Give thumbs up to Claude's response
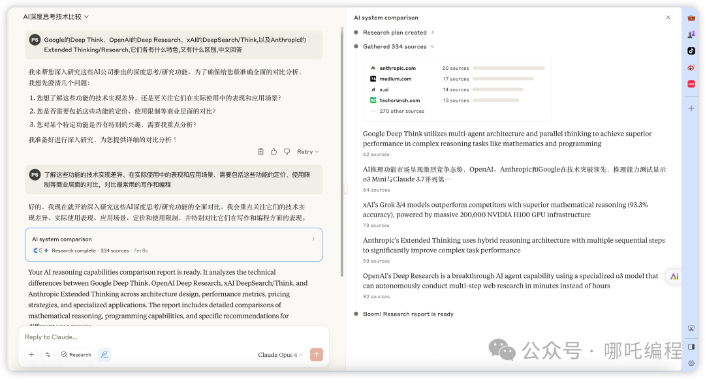This screenshot has width=705, height=379. [x=274, y=152]
